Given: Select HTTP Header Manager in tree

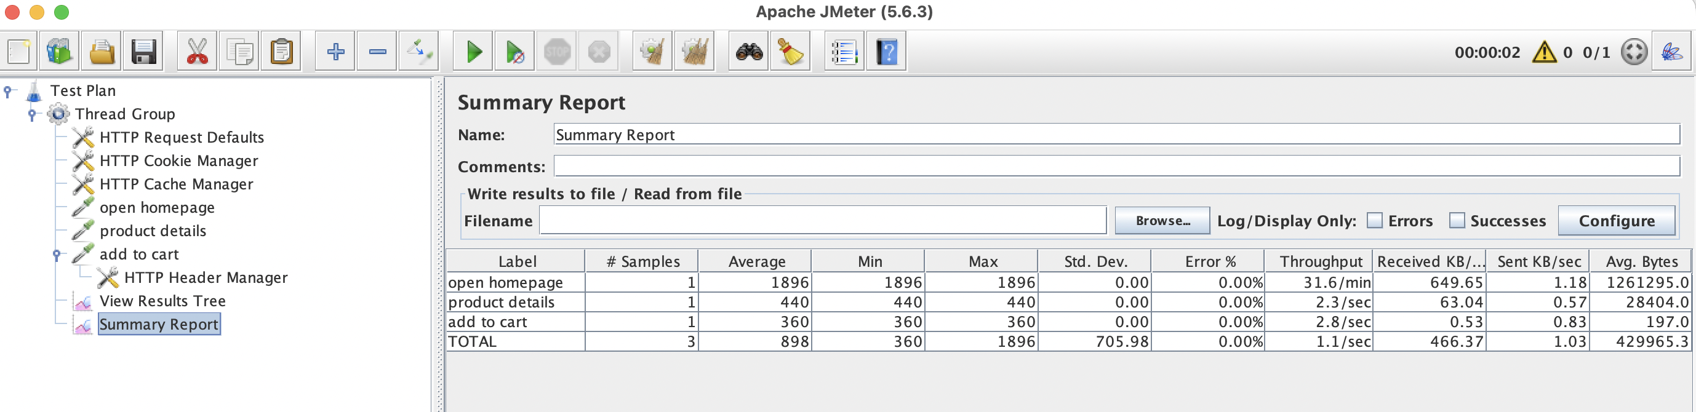Looking at the screenshot, I should click(x=206, y=278).
